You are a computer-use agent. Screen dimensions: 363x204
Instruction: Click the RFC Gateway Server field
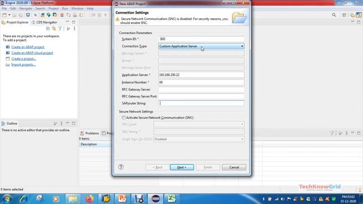[x=201, y=90]
